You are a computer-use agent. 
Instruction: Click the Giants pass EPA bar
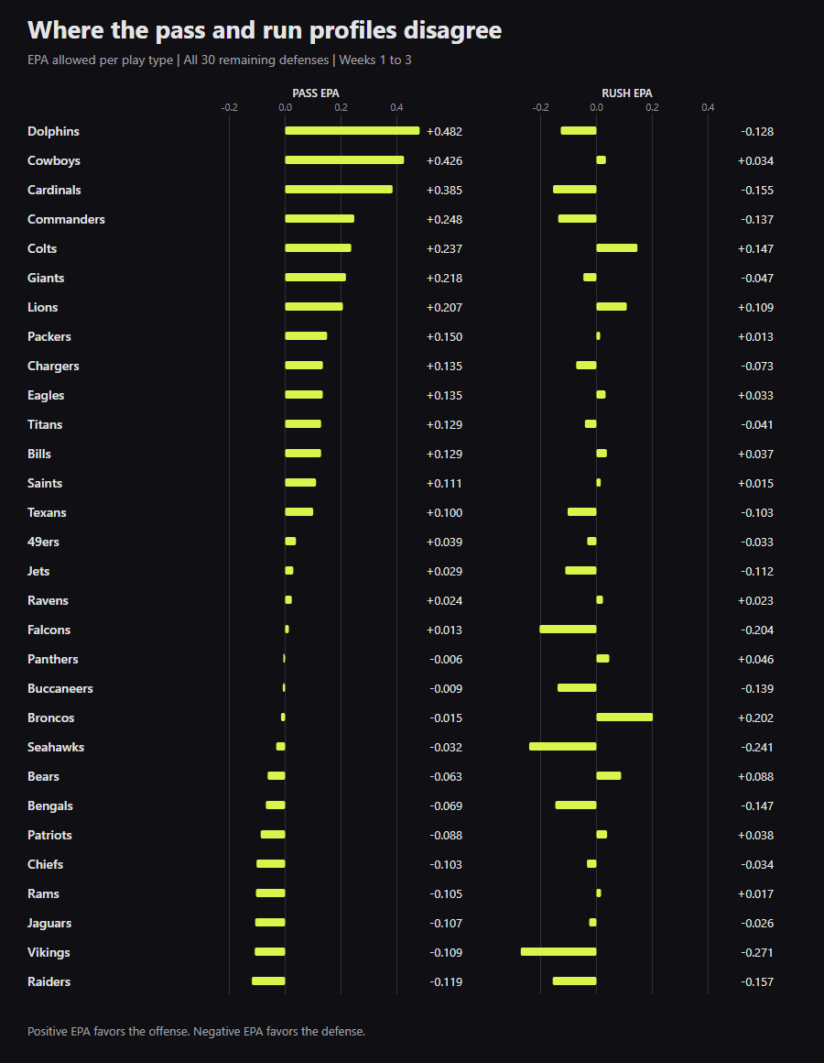(x=316, y=278)
